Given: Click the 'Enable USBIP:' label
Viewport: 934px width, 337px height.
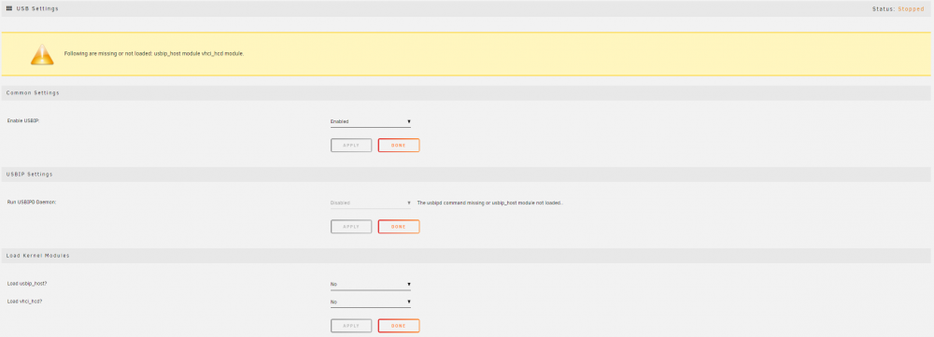Looking at the screenshot, I should click(x=23, y=120).
